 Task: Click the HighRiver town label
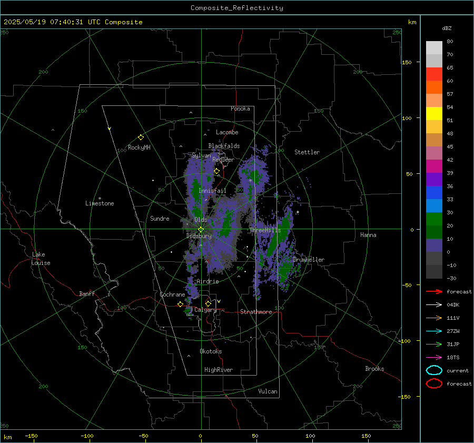pyautogui.click(x=219, y=370)
